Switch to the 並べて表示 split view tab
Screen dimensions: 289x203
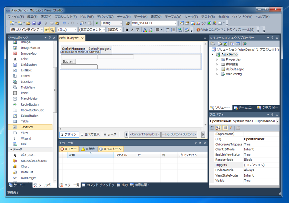click(x=90, y=134)
